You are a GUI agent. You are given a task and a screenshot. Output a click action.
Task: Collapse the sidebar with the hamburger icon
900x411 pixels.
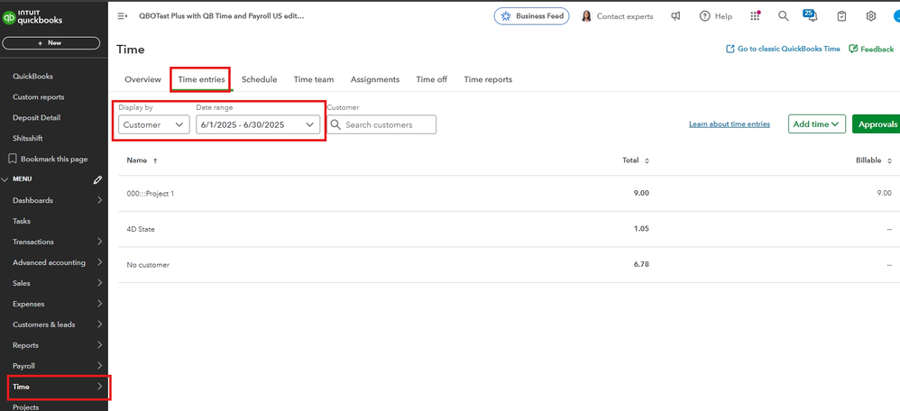[x=122, y=16]
